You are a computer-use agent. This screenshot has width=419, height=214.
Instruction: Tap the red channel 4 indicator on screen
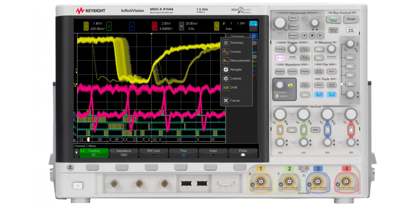(x=154, y=26)
